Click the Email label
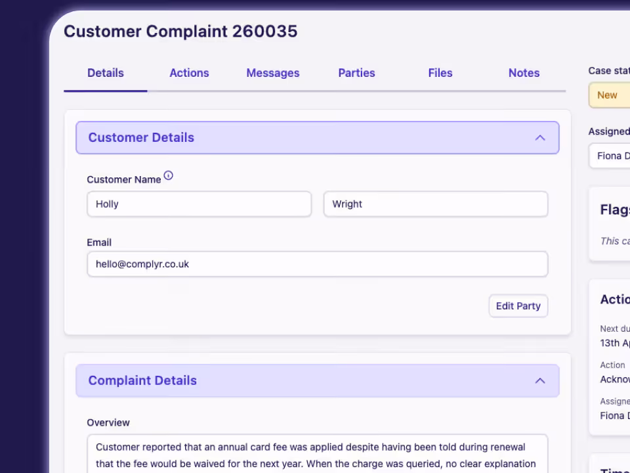 click(99, 242)
